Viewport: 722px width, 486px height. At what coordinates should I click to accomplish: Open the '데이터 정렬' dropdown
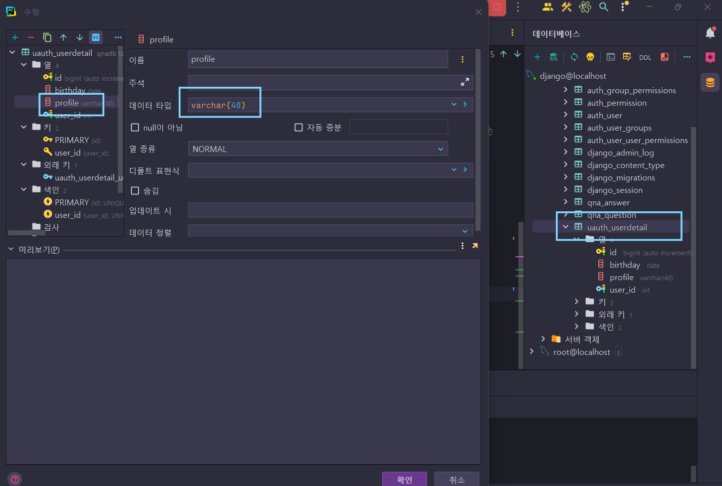(465, 231)
